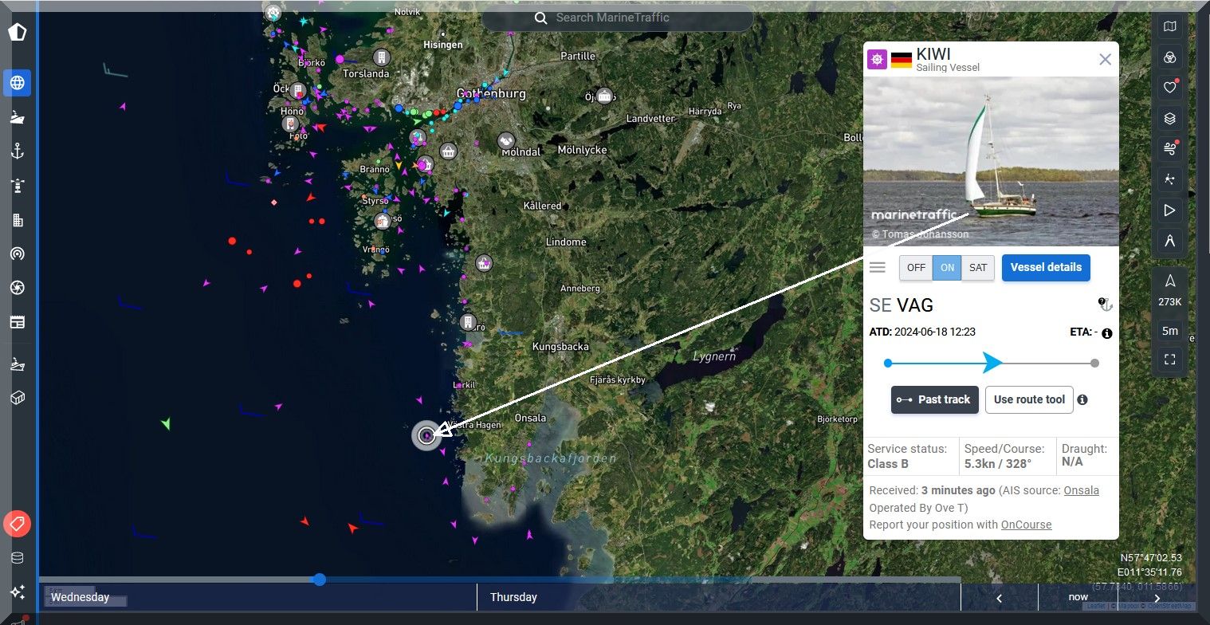
Task: Click the heart favorites icon
Action: pyautogui.click(x=1169, y=88)
